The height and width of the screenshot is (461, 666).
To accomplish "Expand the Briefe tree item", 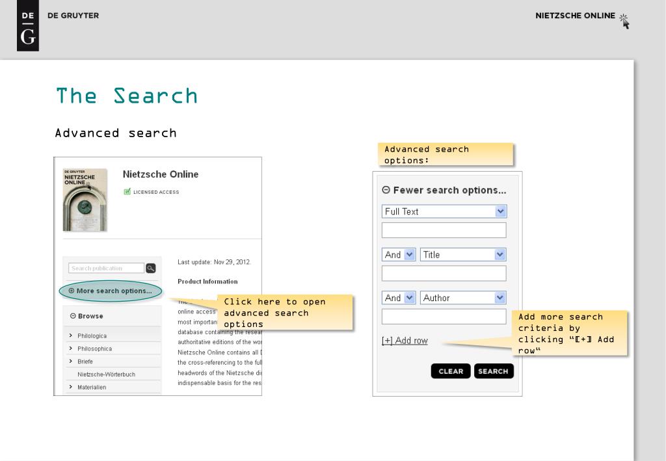I will point(70,361).
